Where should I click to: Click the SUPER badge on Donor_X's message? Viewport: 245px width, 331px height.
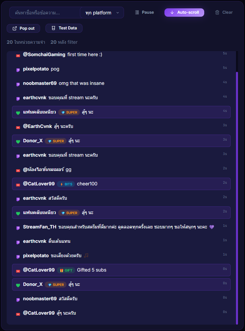55,141
